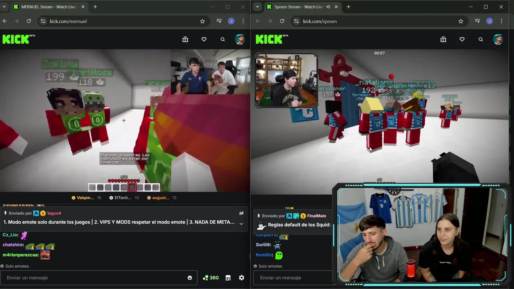
Task: Open new tab in Spreen window
Action: (349, 7)
